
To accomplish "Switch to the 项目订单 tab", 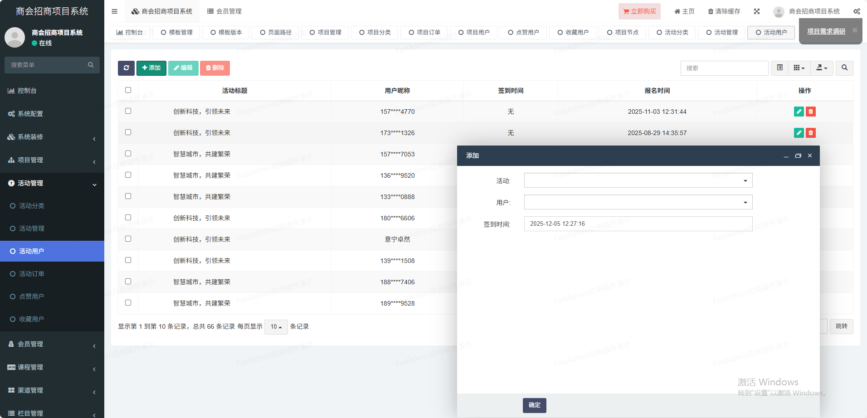I will coord(424,33).
